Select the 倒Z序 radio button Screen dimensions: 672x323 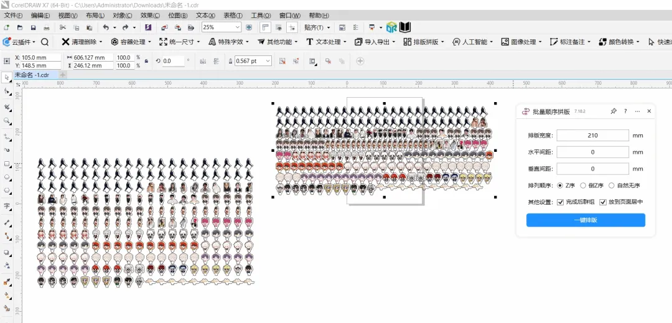pyautogui.click(x=583, y=185)
